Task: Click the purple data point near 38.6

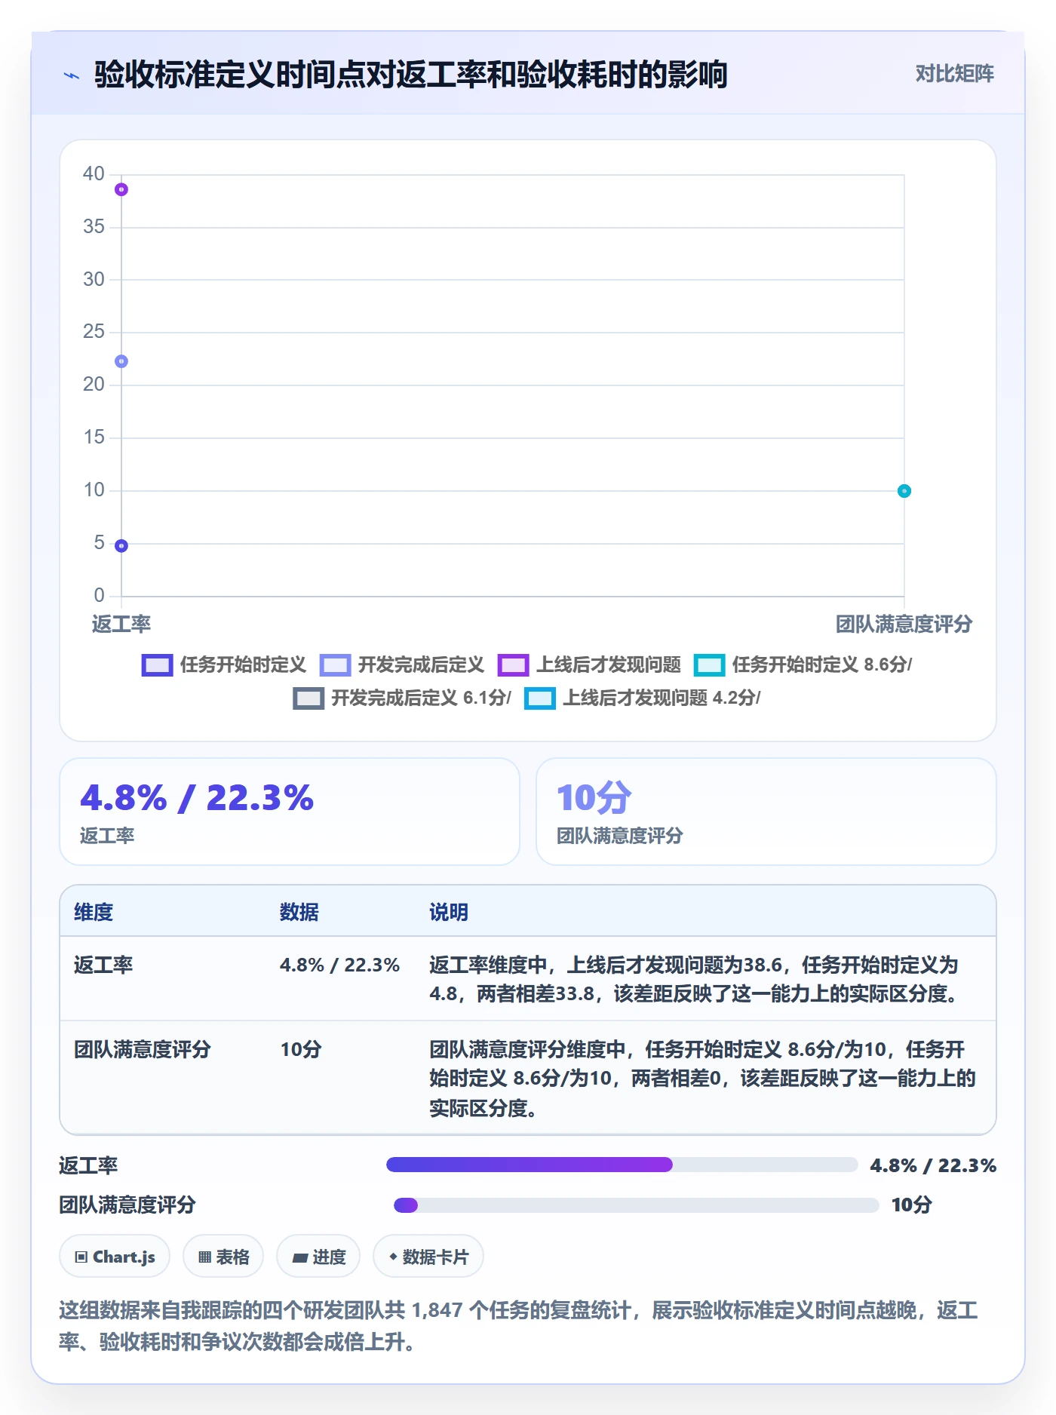Action: tap(121, 189)
